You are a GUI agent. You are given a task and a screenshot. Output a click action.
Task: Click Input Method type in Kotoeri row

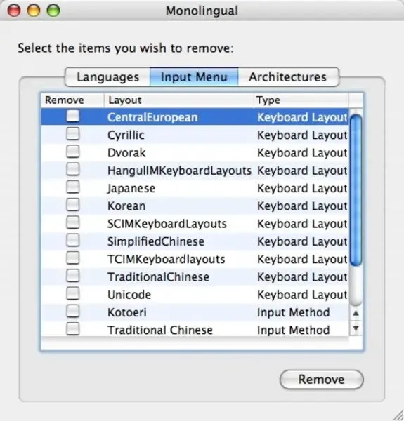(x=293, y=312)
